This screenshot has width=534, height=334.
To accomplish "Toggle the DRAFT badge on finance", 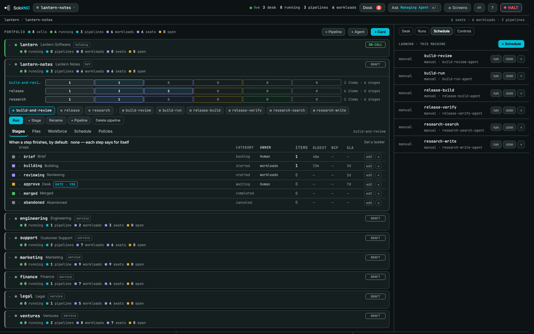I will pos(375,277).
